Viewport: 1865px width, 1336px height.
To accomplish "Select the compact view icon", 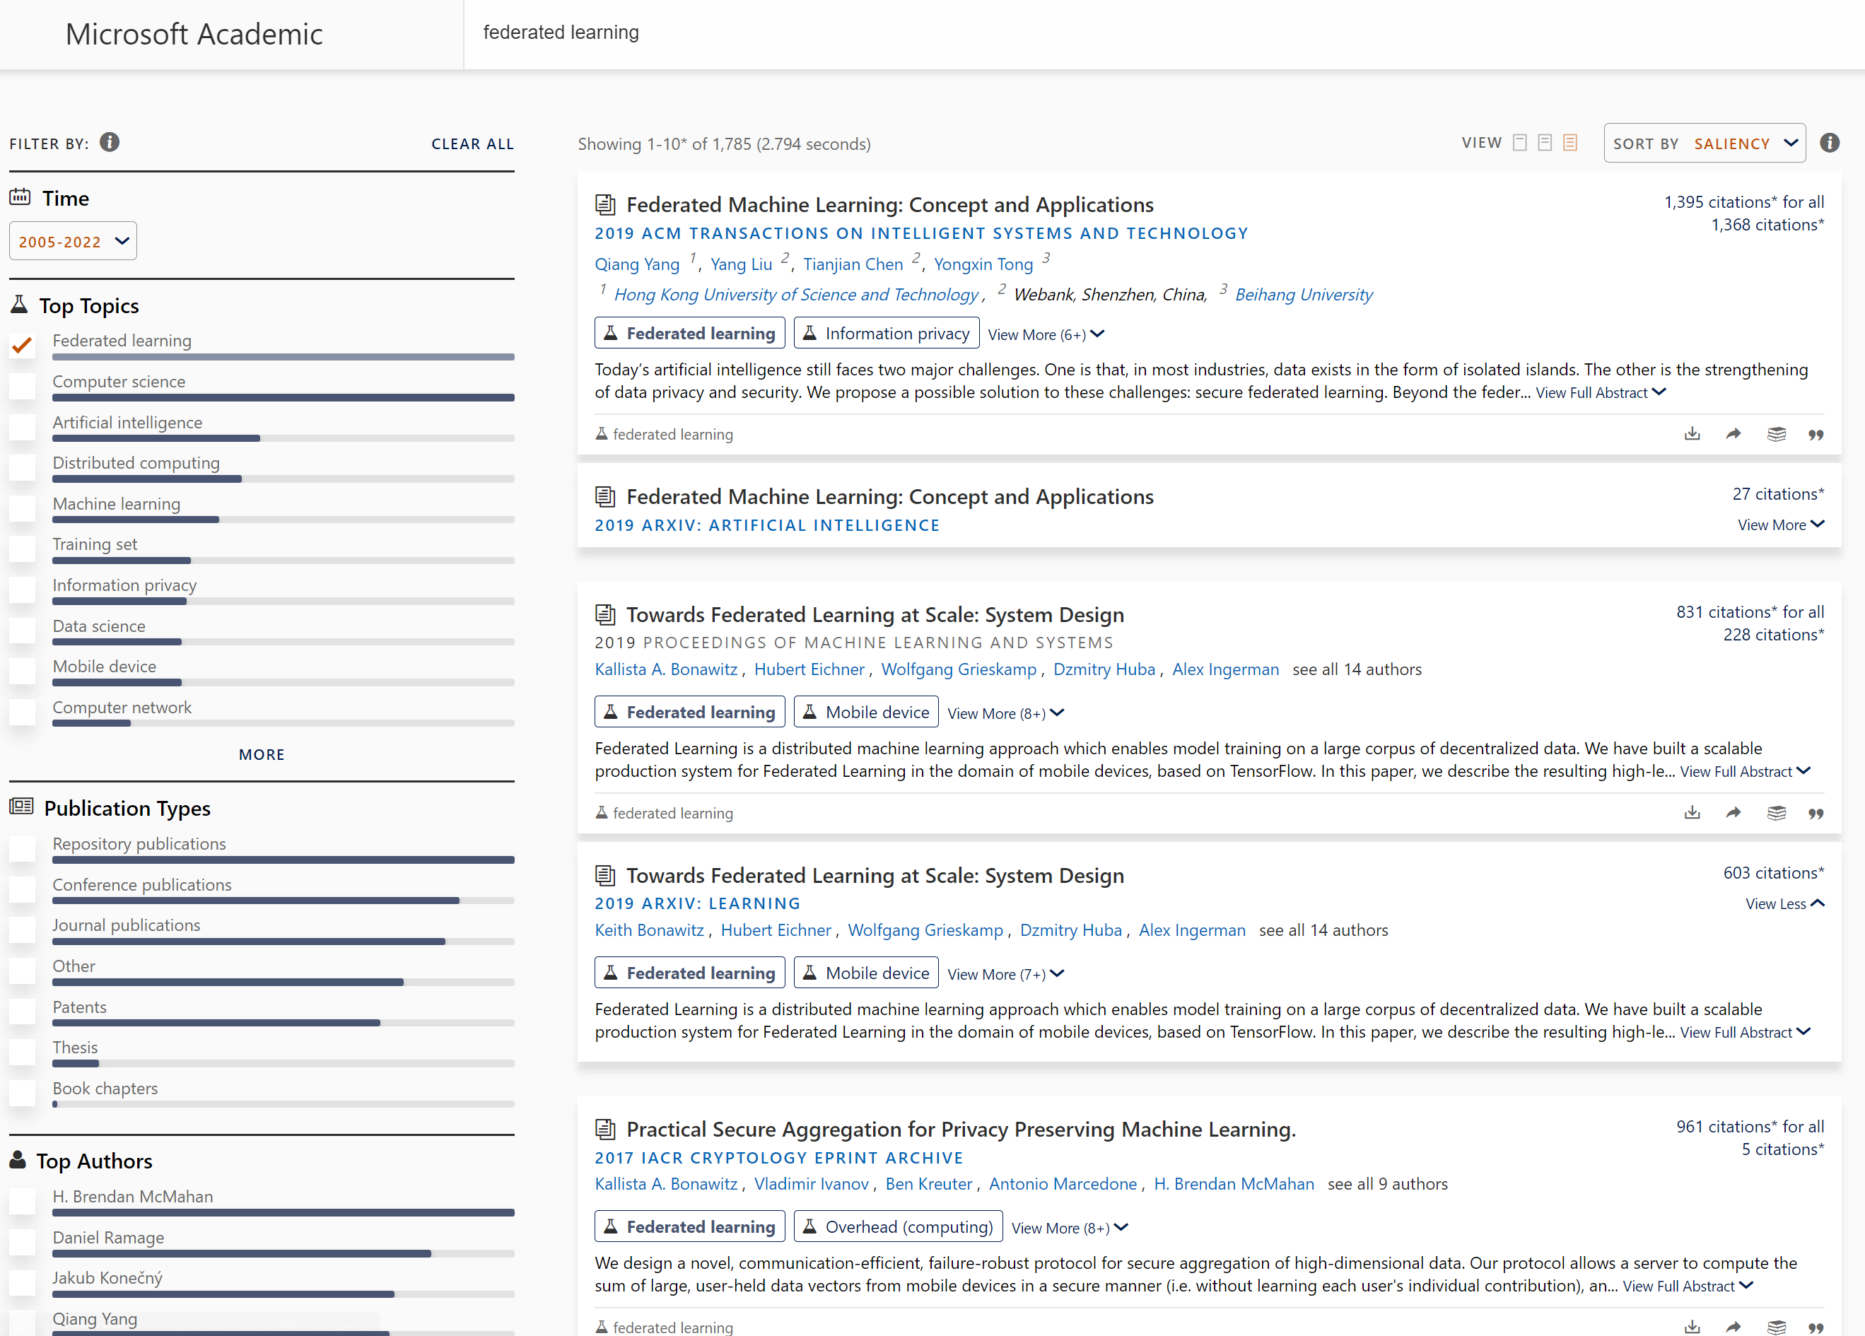I will [1519, 143].
